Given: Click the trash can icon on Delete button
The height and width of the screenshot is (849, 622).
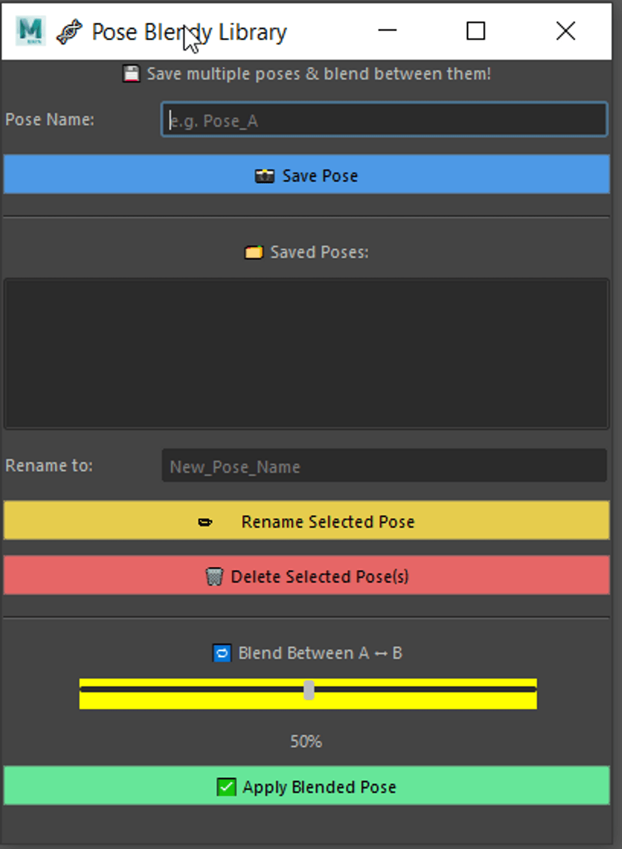Looking at the screenshot, I should [214, 576].
